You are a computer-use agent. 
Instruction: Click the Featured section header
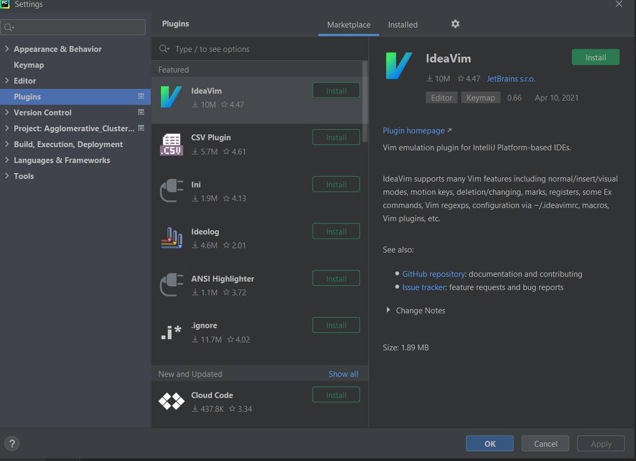(x=174, y=69)
